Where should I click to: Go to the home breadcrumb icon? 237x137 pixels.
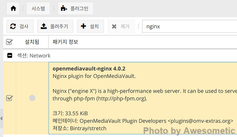coord(13,8)
